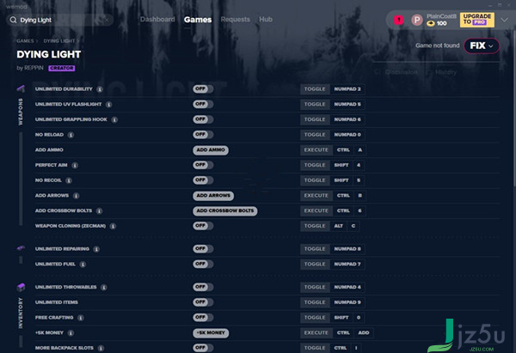Clear the Dying Light search text
Screen dimensions: 516x353
[x=107, y=20]
